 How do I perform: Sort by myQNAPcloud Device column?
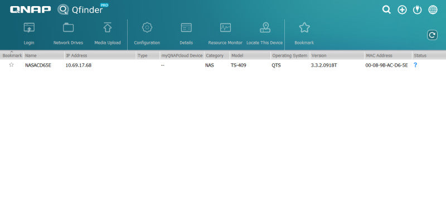[182, 56]
